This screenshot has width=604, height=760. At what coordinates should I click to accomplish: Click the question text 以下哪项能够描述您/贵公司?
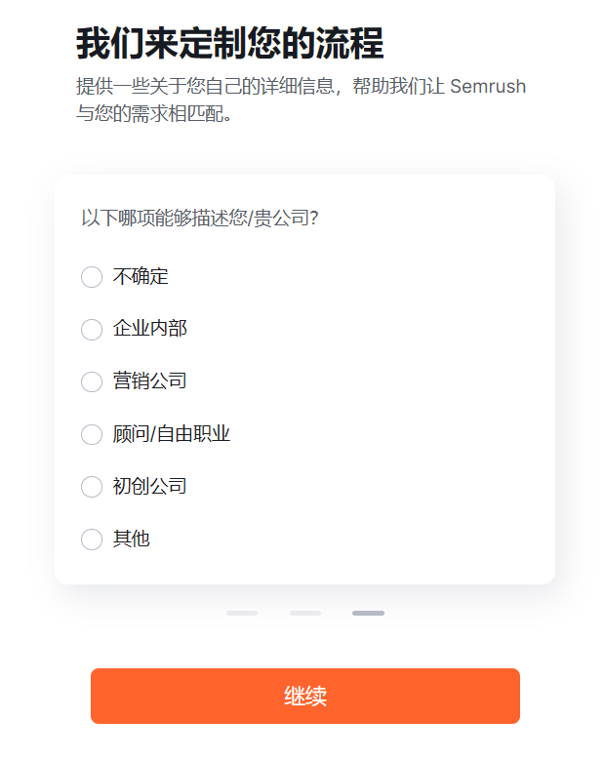[x=200, y=219]
